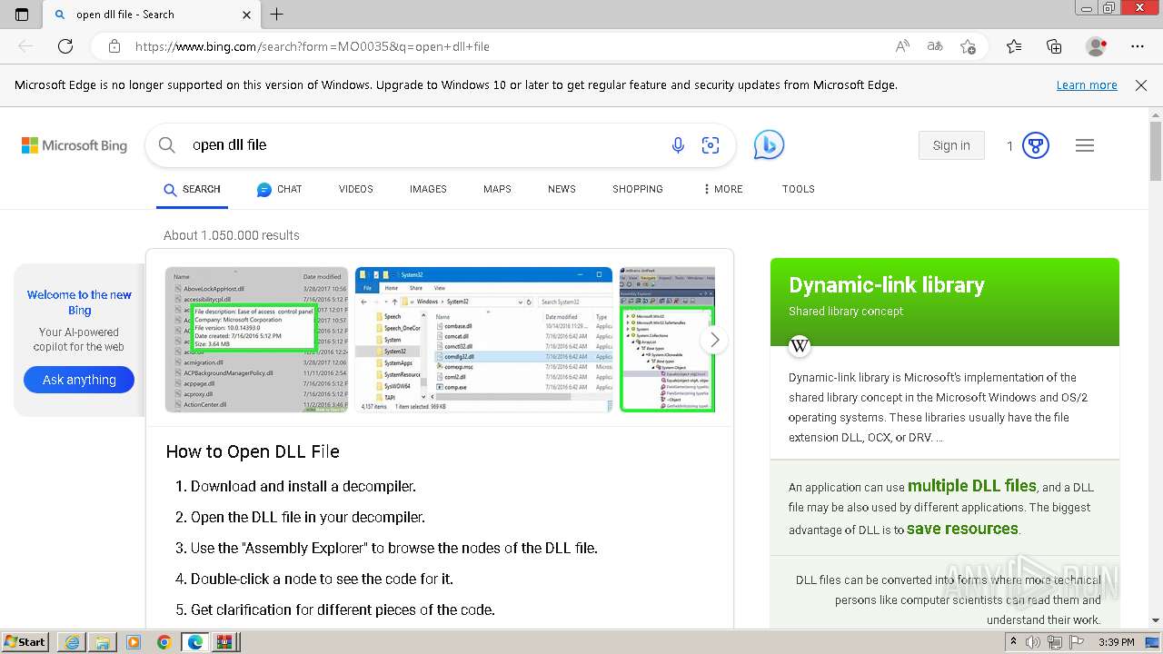Close the 'open dll file - Search' tab
Screen dimensions: 1163x654
pyautogui.click(x=247, y=15)
